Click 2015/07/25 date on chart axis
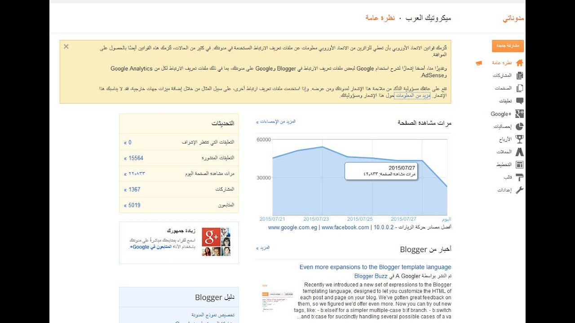 [360, 219]
